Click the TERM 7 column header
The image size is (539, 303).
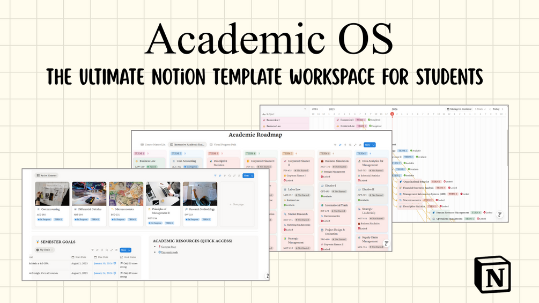361,153
